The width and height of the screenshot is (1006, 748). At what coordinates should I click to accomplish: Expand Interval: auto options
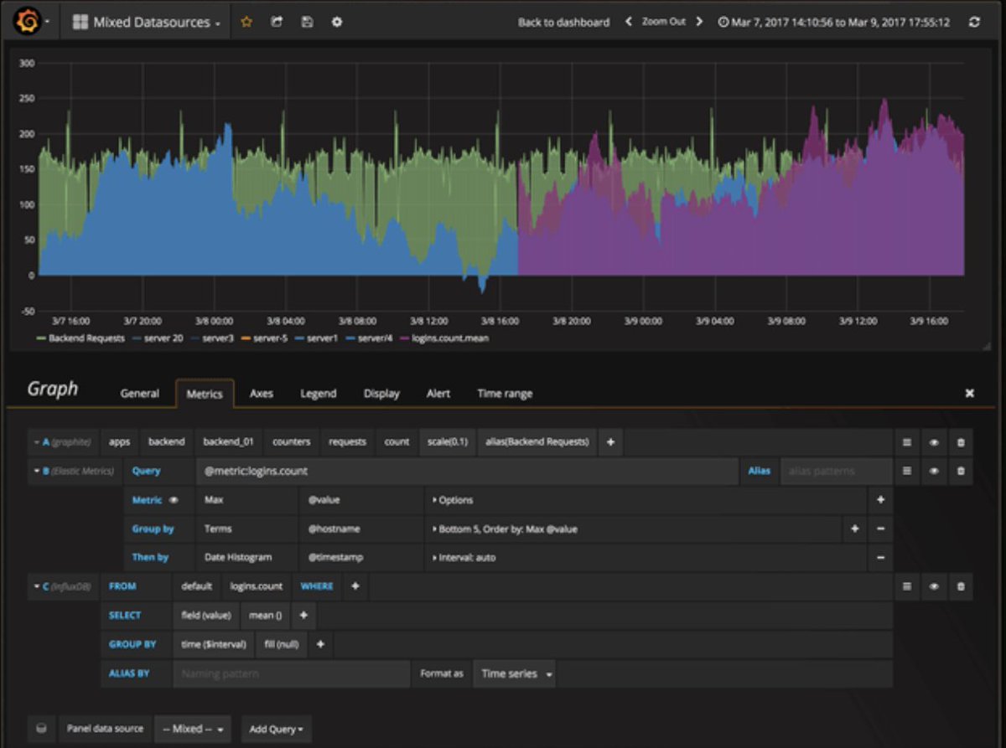[x=464, y=557]
